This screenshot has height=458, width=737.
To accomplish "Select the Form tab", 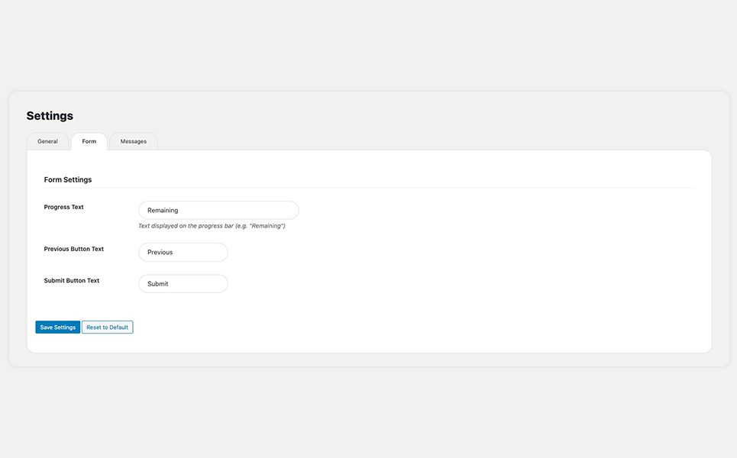I will pos(89,141).
